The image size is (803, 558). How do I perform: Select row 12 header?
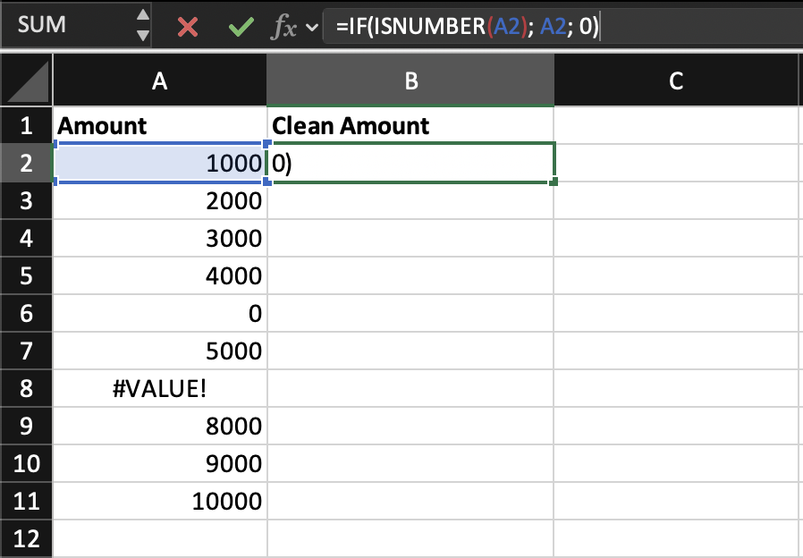(x=26, y=539)
